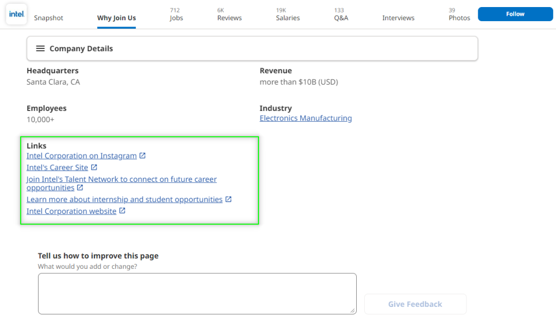Click external-link icon beside internship opportunities link
Image resolution: width=556 pixels, height=328 pixels.
pos(229,199)
